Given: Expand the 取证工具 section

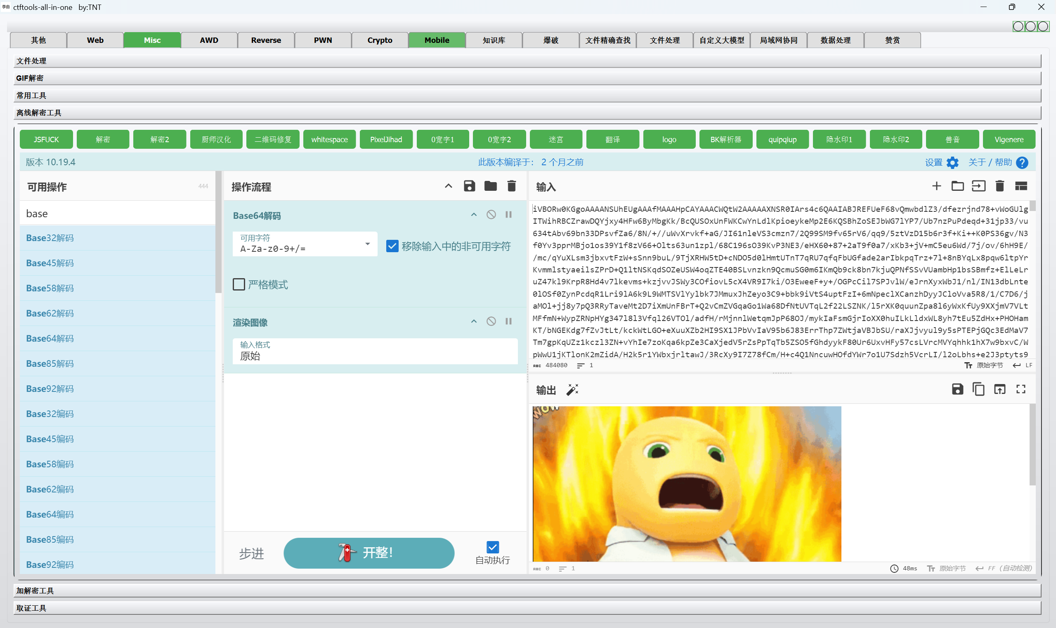Looking at the screenshot, I should [527, 608].
